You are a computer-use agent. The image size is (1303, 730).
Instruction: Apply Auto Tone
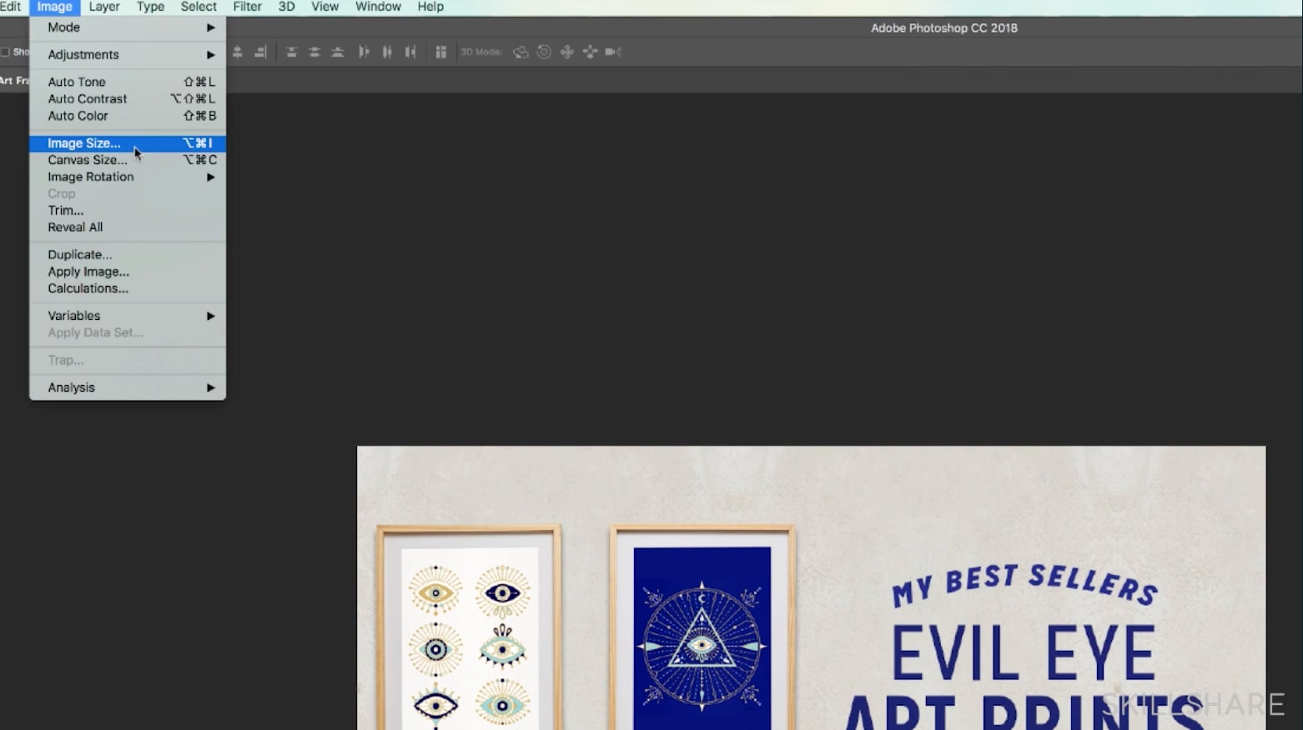(x=127, y=82)
